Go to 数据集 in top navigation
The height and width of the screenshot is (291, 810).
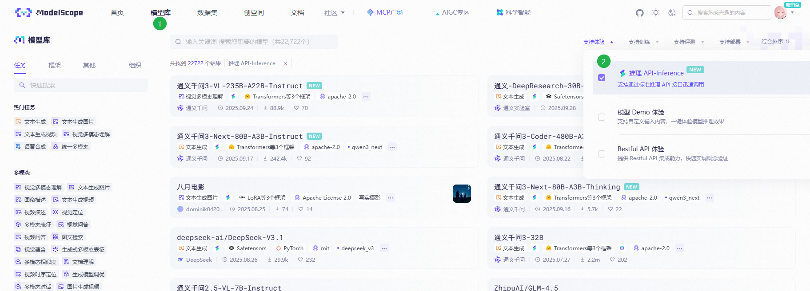[x=207, y=13]
